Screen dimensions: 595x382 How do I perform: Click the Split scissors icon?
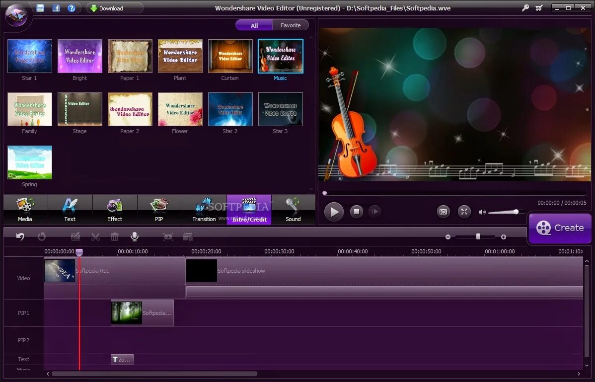(96, 237)
